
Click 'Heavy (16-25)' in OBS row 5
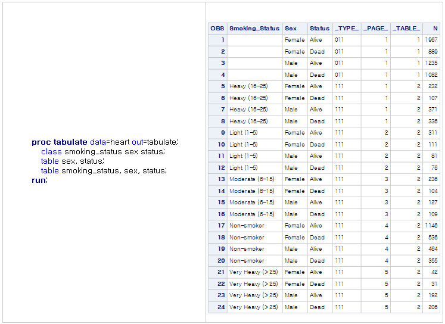coord(248,86)
